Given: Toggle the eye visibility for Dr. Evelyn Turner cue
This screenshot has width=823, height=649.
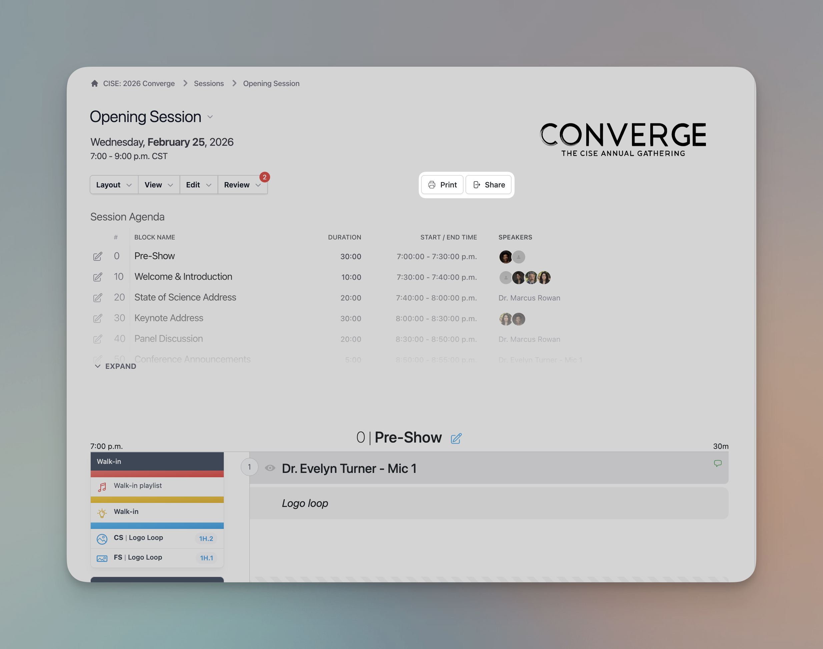Looking at the screenshot, I should point(270,468).
